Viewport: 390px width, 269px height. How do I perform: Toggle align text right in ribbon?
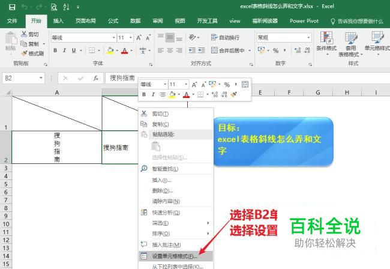click(x=179, y=50)
